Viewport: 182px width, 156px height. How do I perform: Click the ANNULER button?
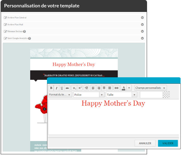coord(145,143)
